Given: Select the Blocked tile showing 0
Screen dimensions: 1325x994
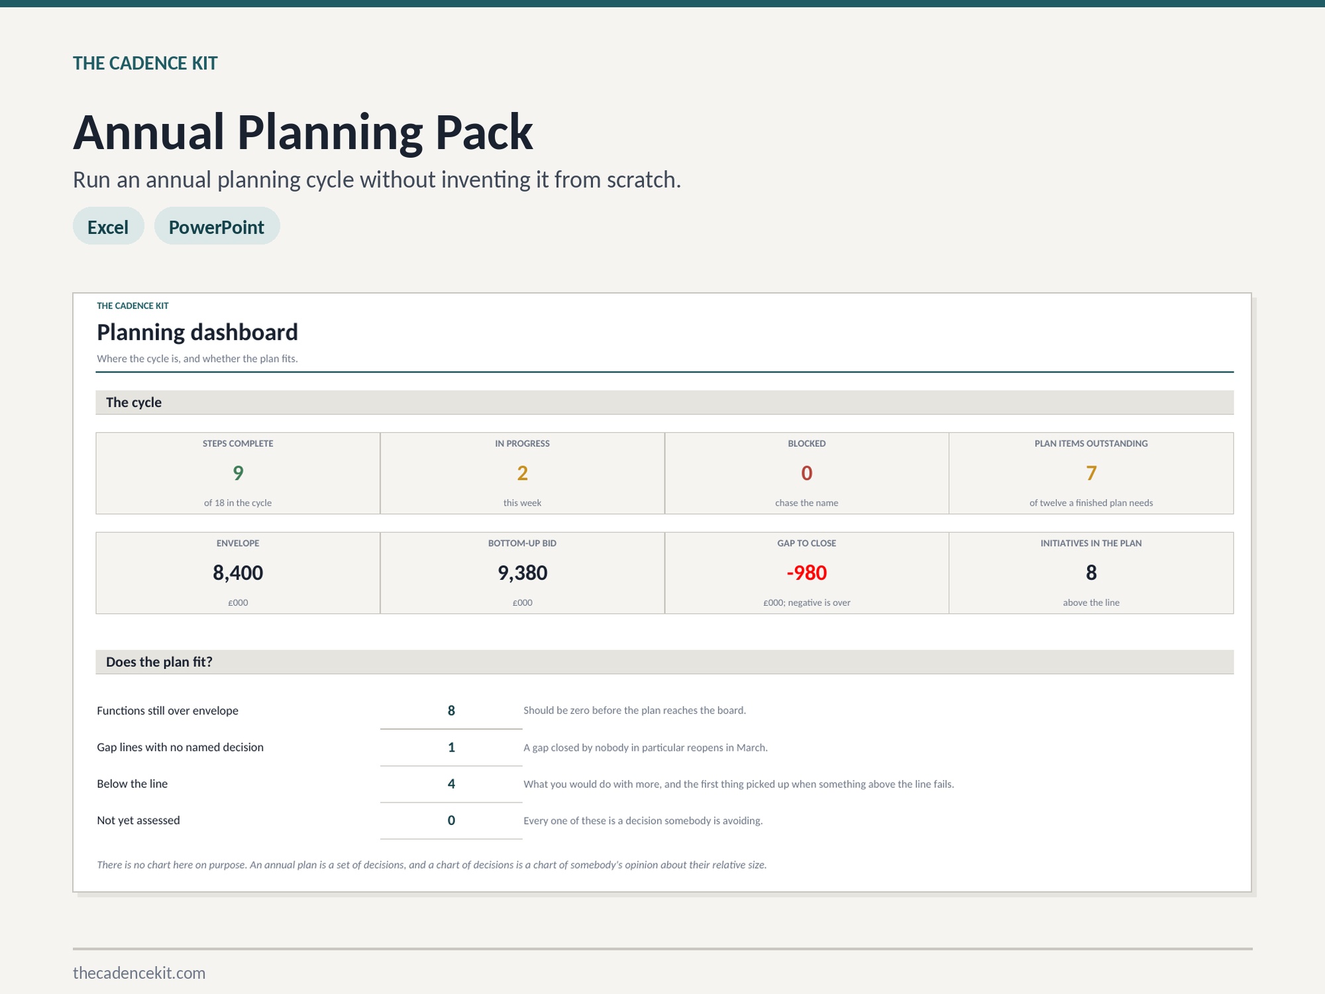Looking at the screenshot, I should pyautogui.click(x=806, y=473).
